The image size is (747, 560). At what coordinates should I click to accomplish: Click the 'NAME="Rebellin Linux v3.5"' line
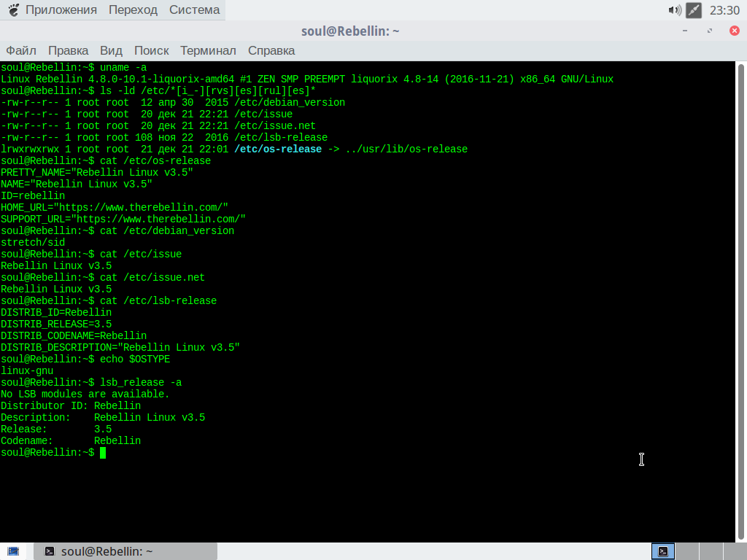[76, 184]
